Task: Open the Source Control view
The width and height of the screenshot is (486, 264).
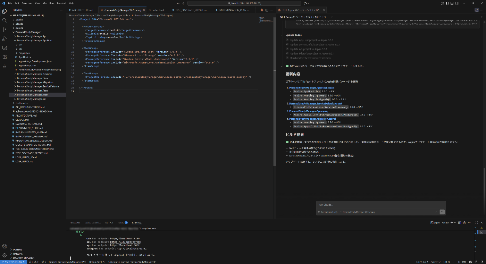Action: [5, 29]
